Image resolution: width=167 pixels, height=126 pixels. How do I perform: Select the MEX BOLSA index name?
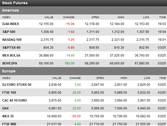[11, 56]
